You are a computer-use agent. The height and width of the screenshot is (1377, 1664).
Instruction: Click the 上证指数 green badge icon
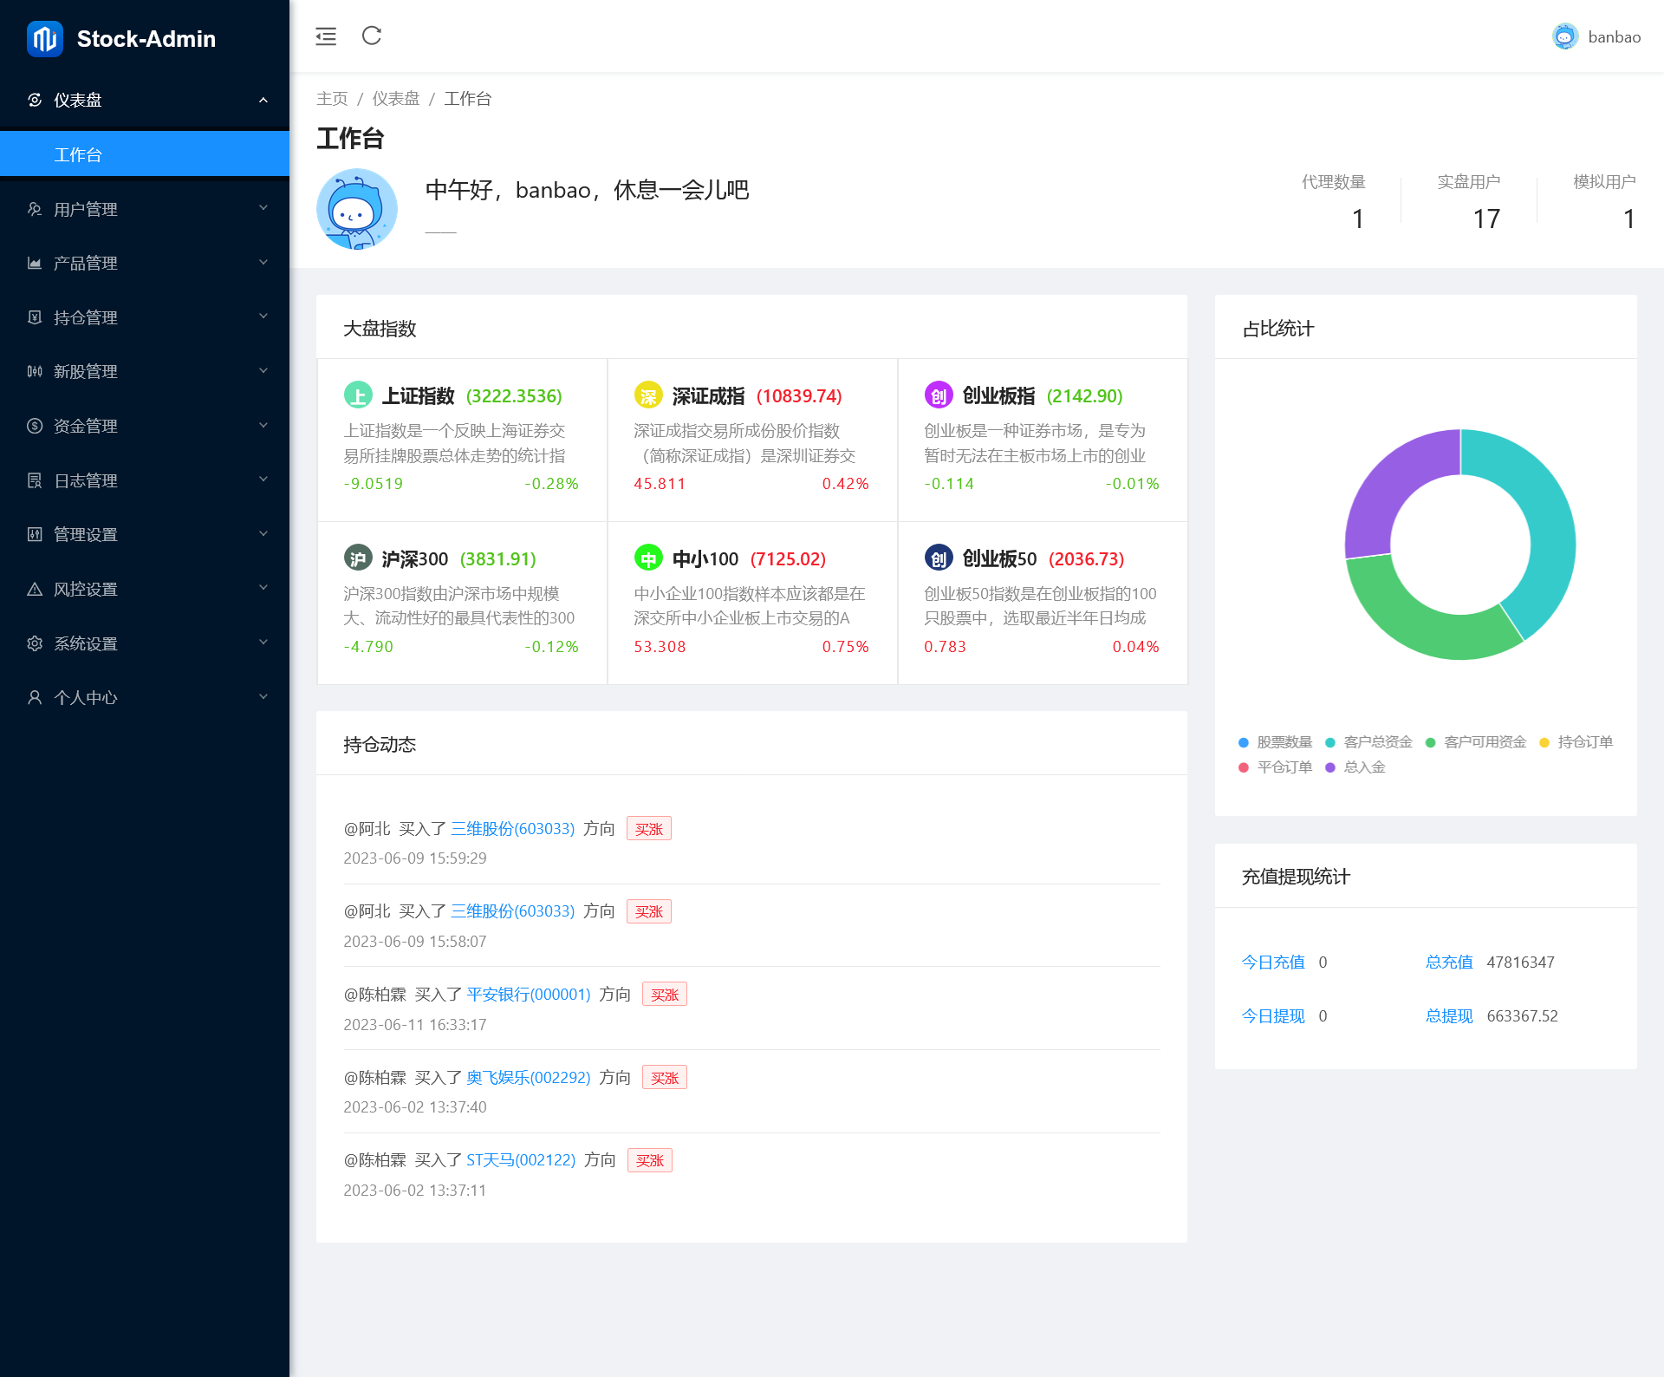pos(358,395)
